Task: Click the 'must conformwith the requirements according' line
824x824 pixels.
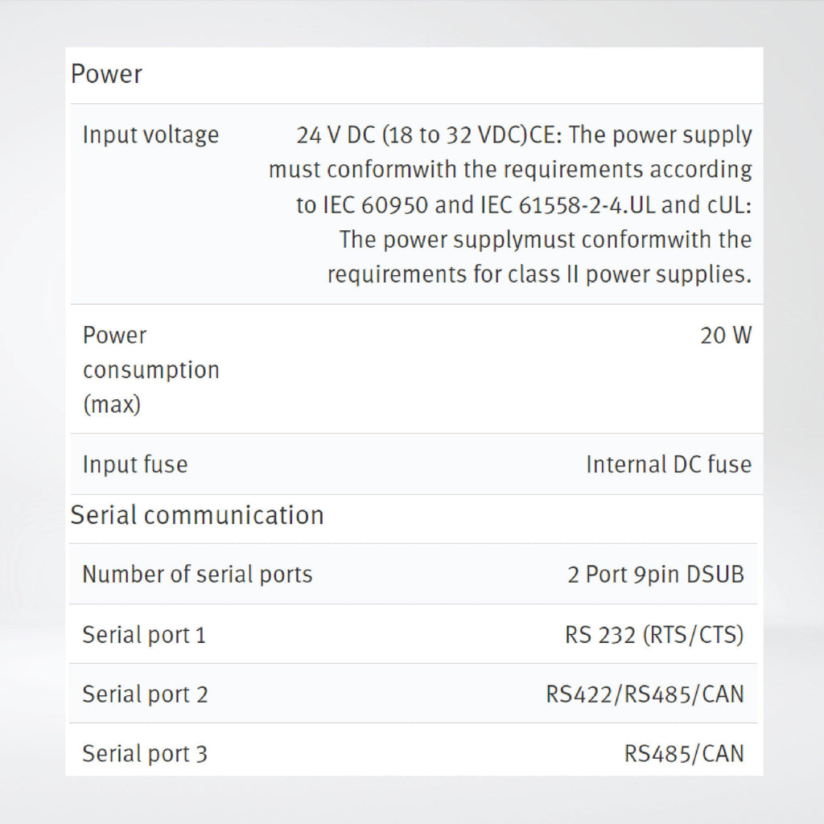Action: pos(510,170)
